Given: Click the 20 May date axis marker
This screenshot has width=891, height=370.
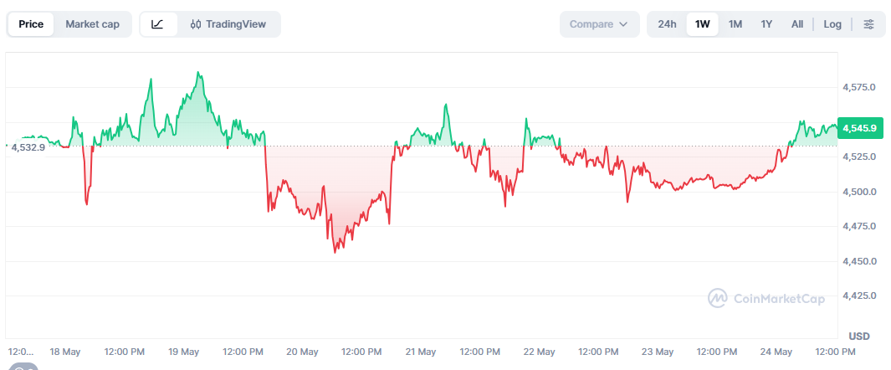Looking at the screenshot, I should (302, 352).
